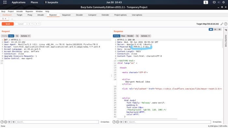Screen dimensions: 228x128
Task: Open Burp menu
Action: click(x=3, y=11)
